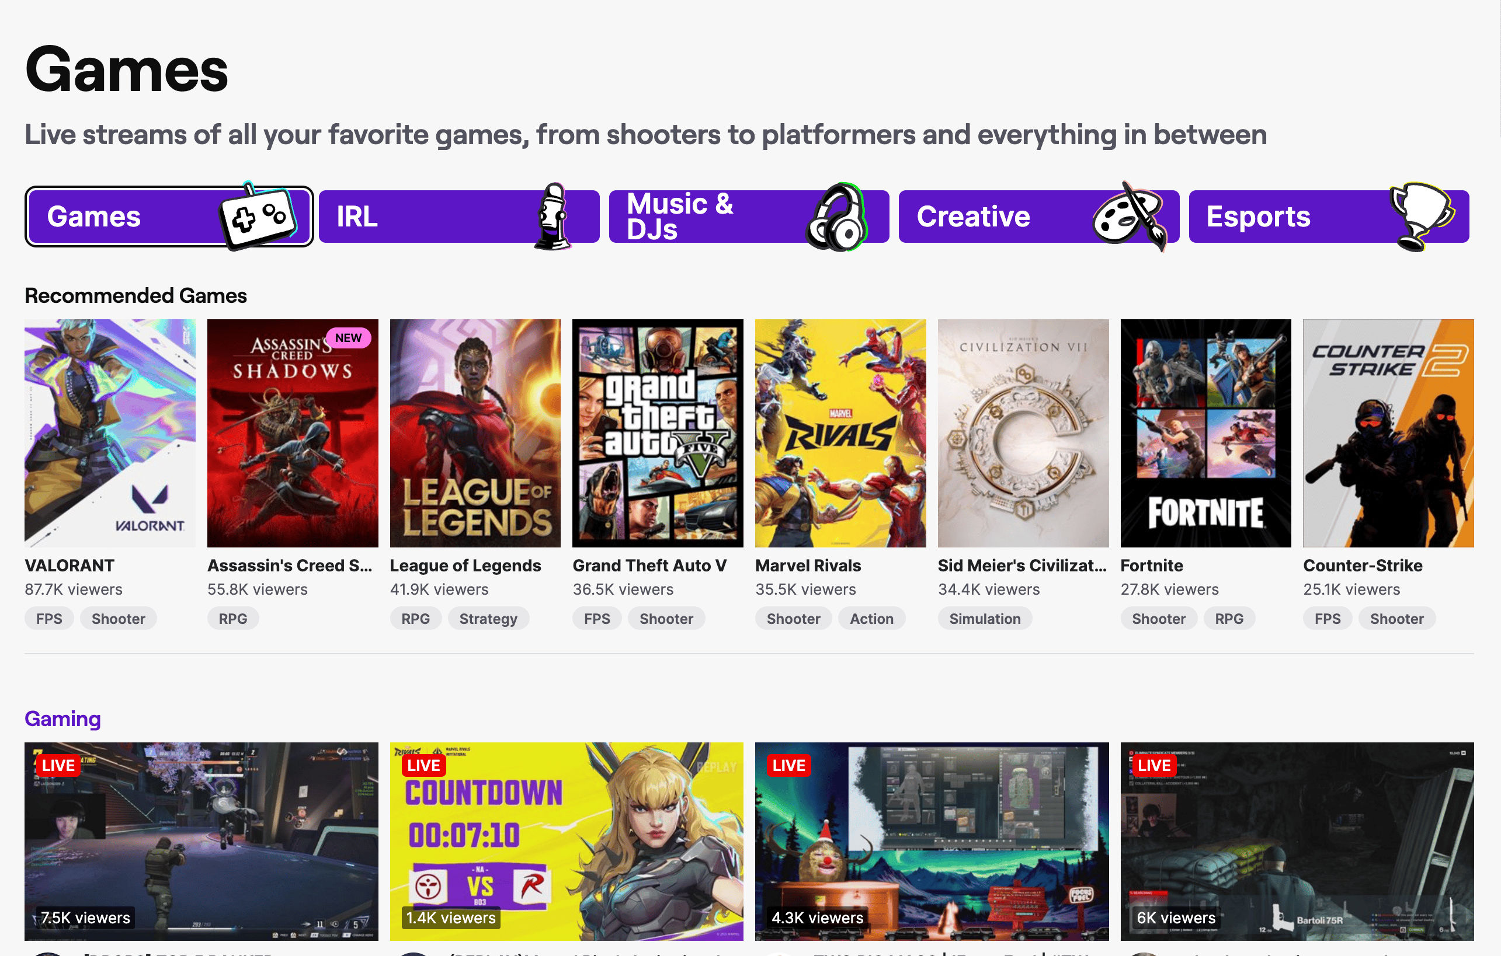This screenshot has width=1501, height=956.
Task: Open the VALORANT game title link
Action: 69,566
